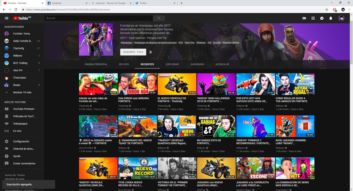This screenshot has width=353, height=191.
Task: Open Videojuegos sidebar icon
Action: [7, 124]
